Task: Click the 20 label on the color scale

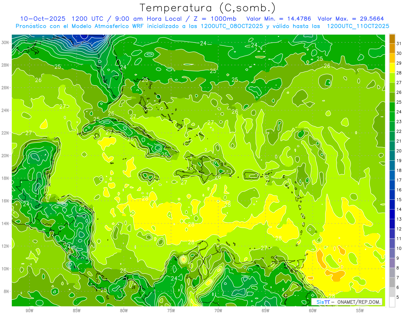Action: pos(399,151)
